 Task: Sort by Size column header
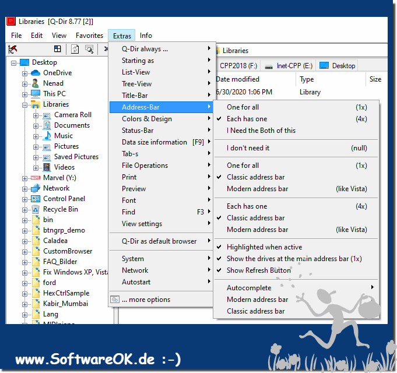pos(376,79)
